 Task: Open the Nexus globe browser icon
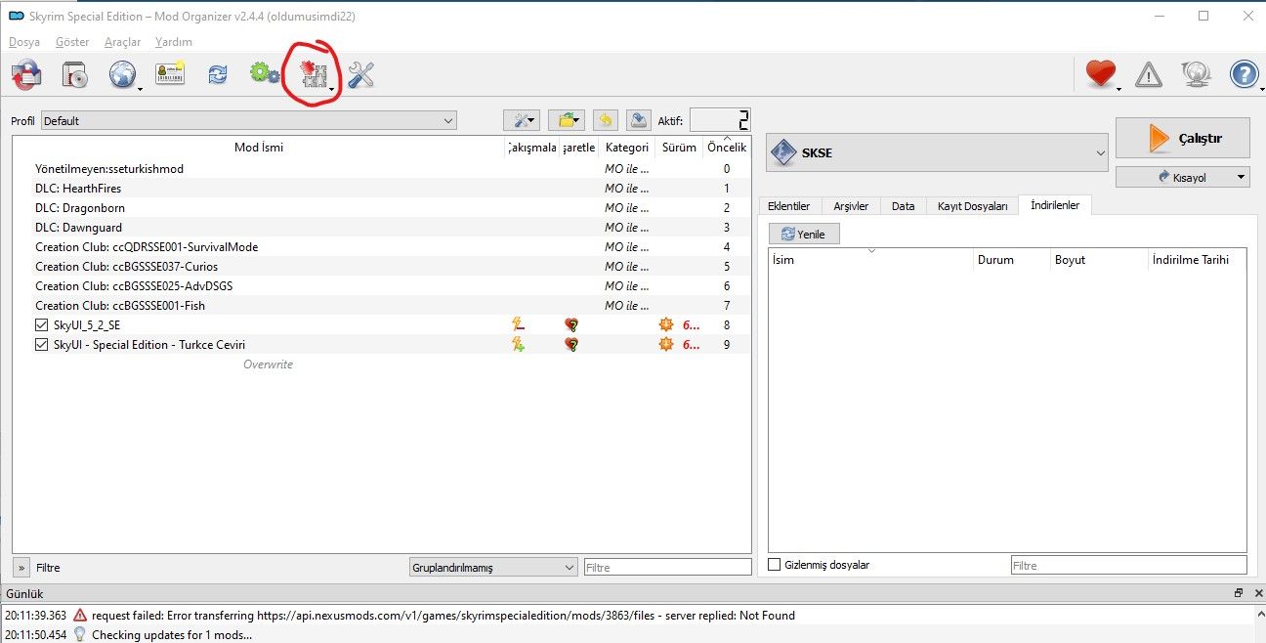click(123, 74)
